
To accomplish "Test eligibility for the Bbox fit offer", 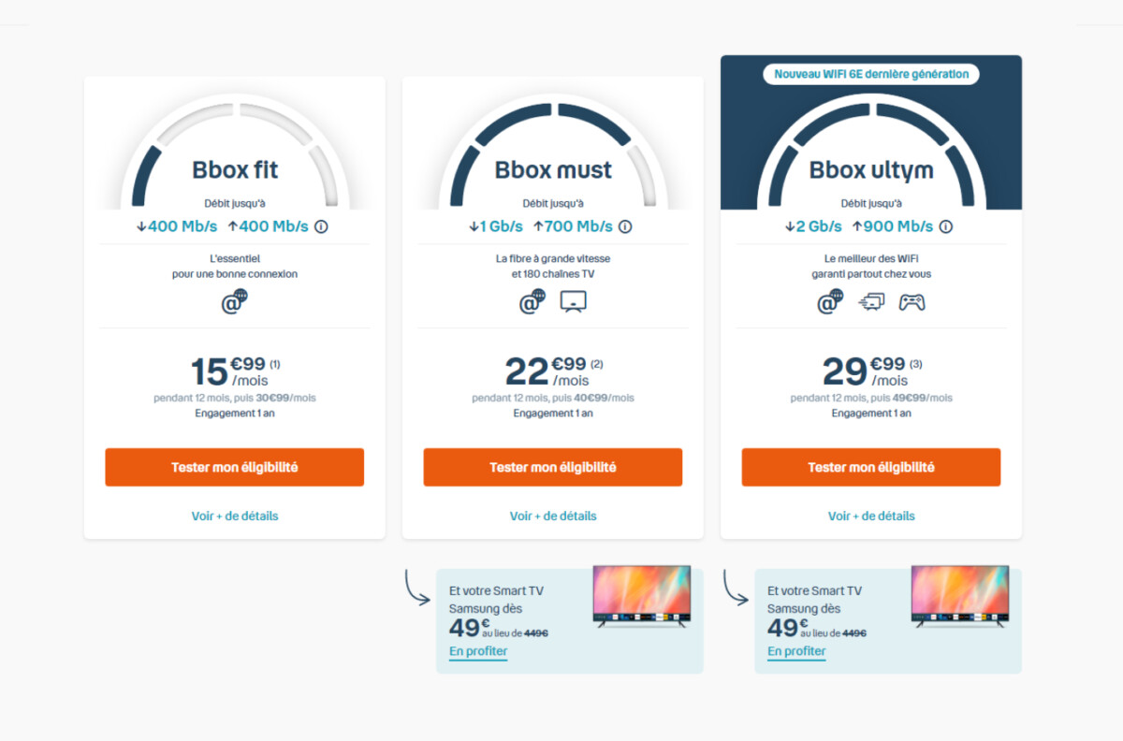I will (234, 467).
